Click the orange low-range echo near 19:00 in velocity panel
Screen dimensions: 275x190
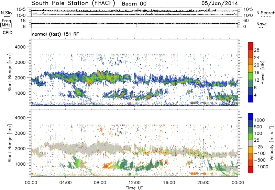(194, 174)
